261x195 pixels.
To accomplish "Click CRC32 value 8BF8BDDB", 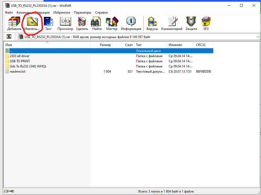I will 204,72.
